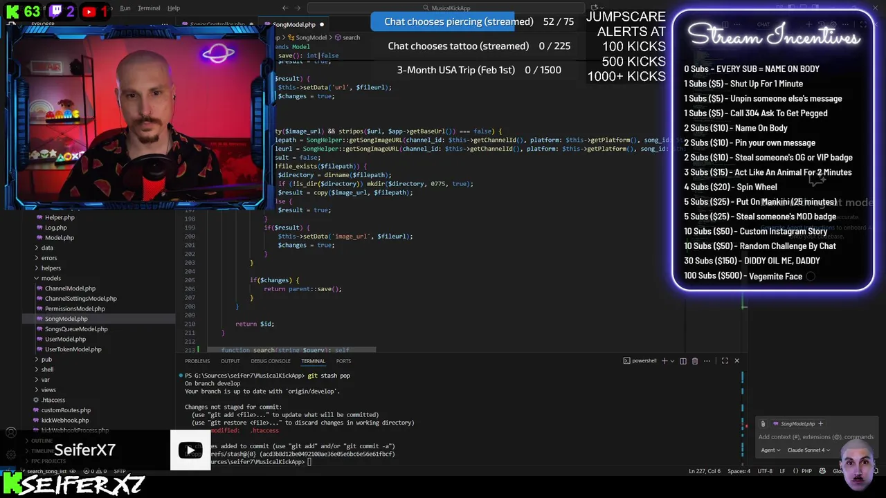Open the Accounts icon in activity bar
The width and height of the screenshot is (886, 498).
[10, 434]
